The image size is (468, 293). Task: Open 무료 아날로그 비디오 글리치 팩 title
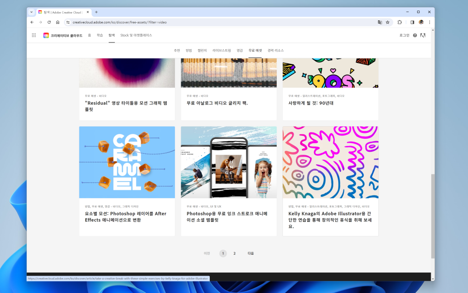pos(217,103)
